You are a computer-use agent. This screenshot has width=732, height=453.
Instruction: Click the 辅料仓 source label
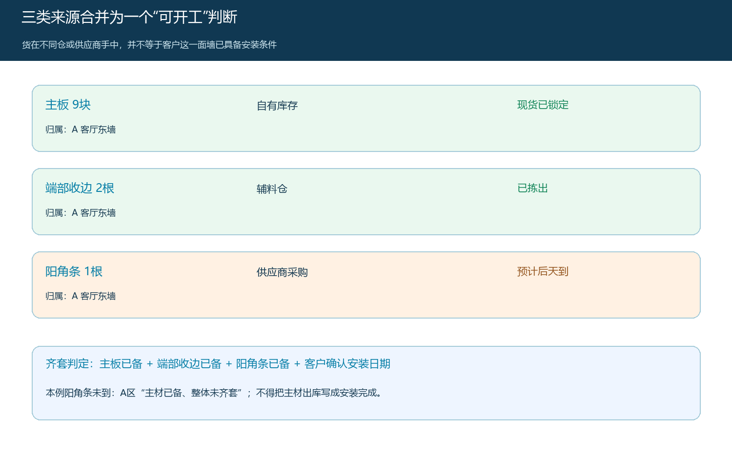click(x=272, y=189)
